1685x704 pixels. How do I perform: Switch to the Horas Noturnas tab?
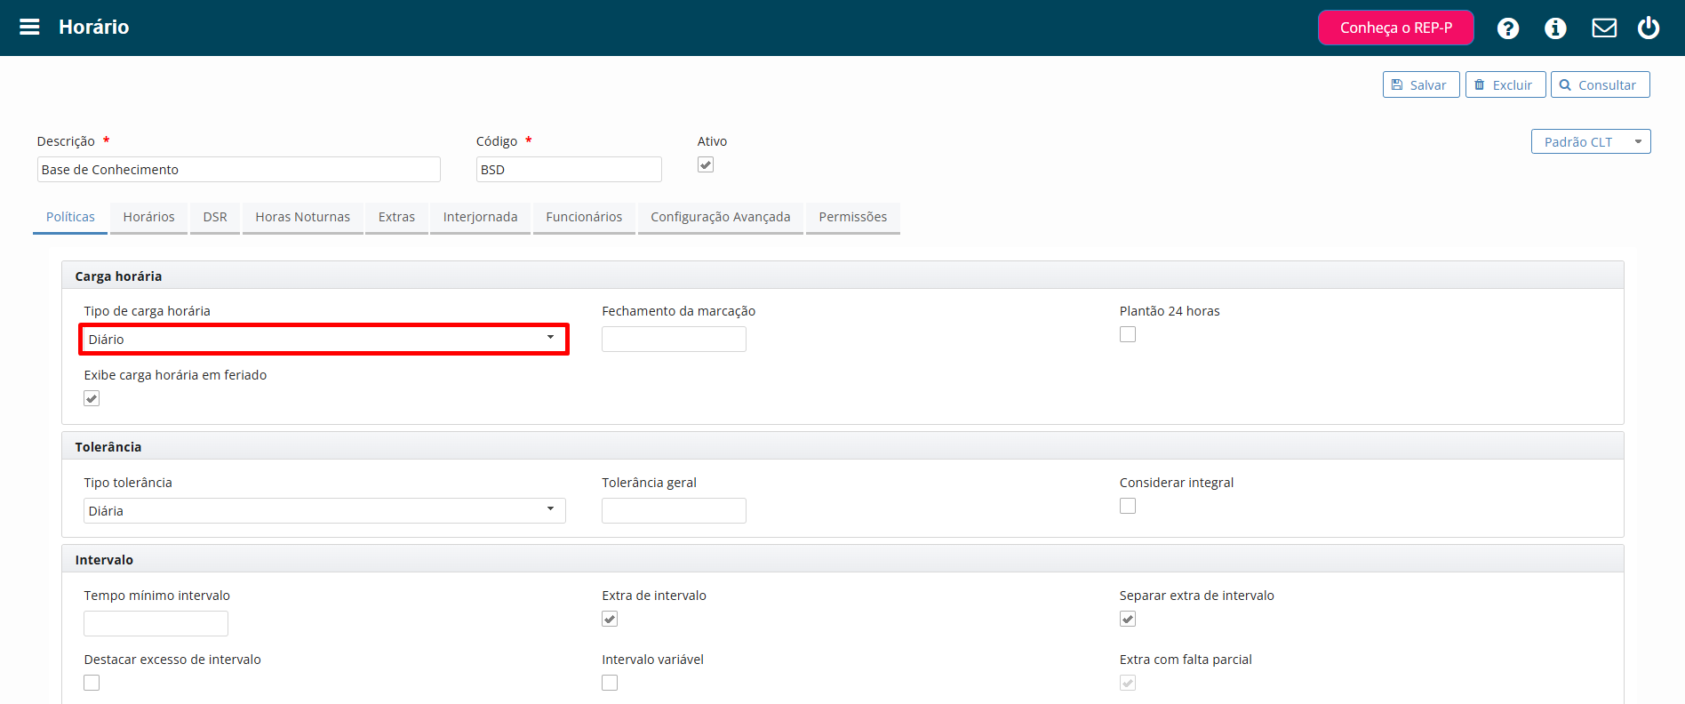303,217
